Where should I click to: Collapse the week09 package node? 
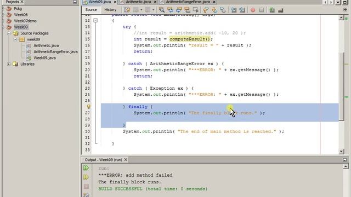(15, 39)
